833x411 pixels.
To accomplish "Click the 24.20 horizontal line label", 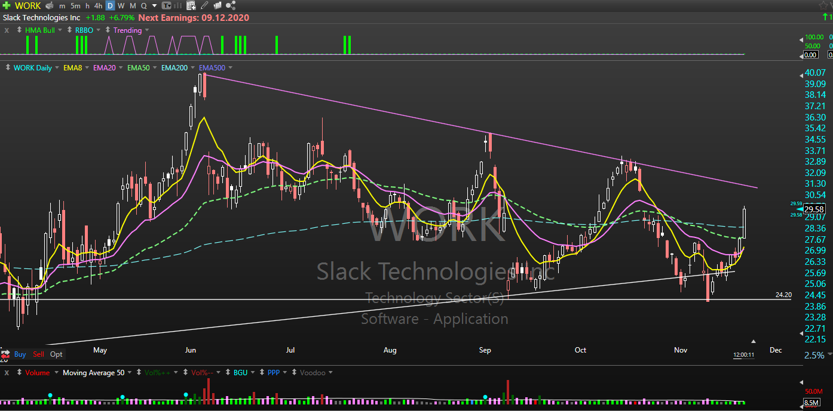I will tap(783, 295).
